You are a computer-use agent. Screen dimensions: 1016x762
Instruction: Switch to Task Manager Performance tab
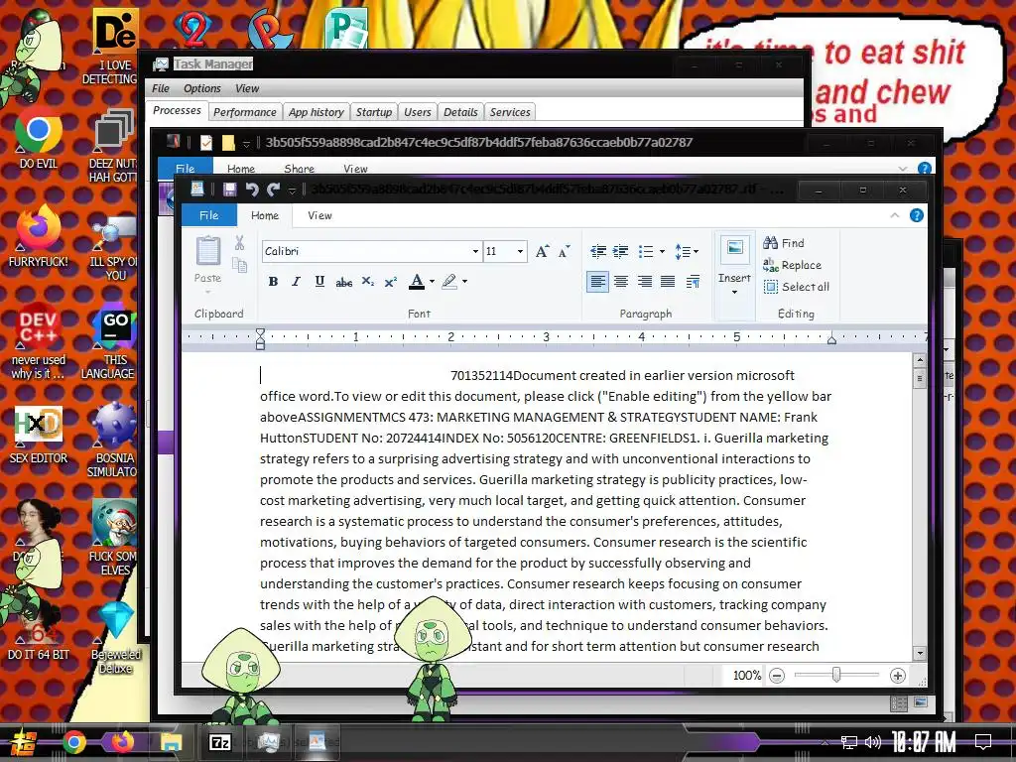[245, 112]
